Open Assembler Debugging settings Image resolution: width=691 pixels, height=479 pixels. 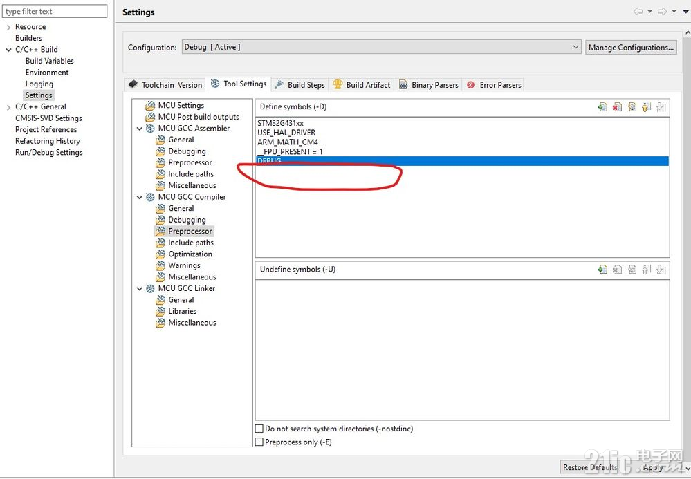[x=187, y=151]
